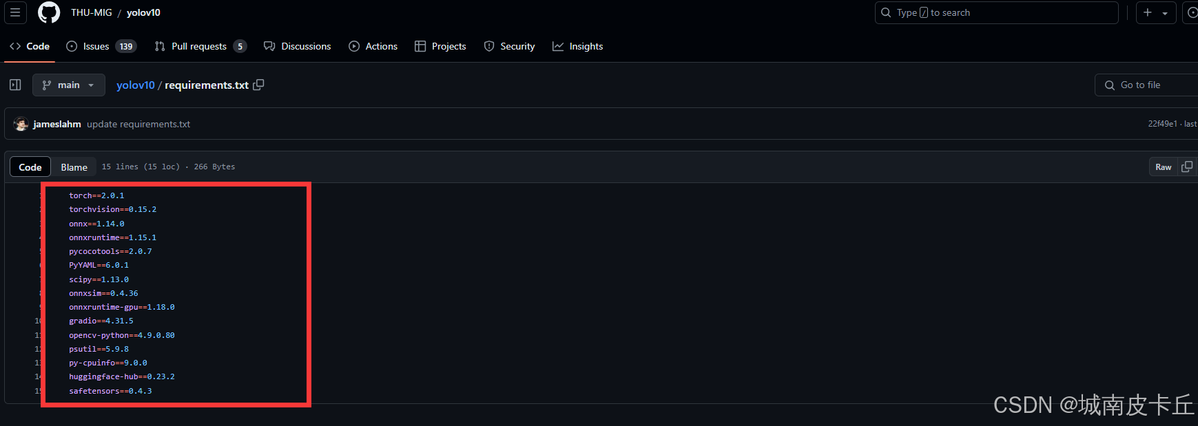1198x426 pixels.
Task: Click the Pull requests count badge 5
Action: pyautogui.click(x=240, y=46)
